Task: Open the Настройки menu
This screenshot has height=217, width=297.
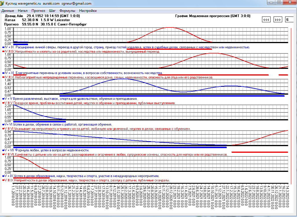Action: pyautogui.click(x=88, y=11)
